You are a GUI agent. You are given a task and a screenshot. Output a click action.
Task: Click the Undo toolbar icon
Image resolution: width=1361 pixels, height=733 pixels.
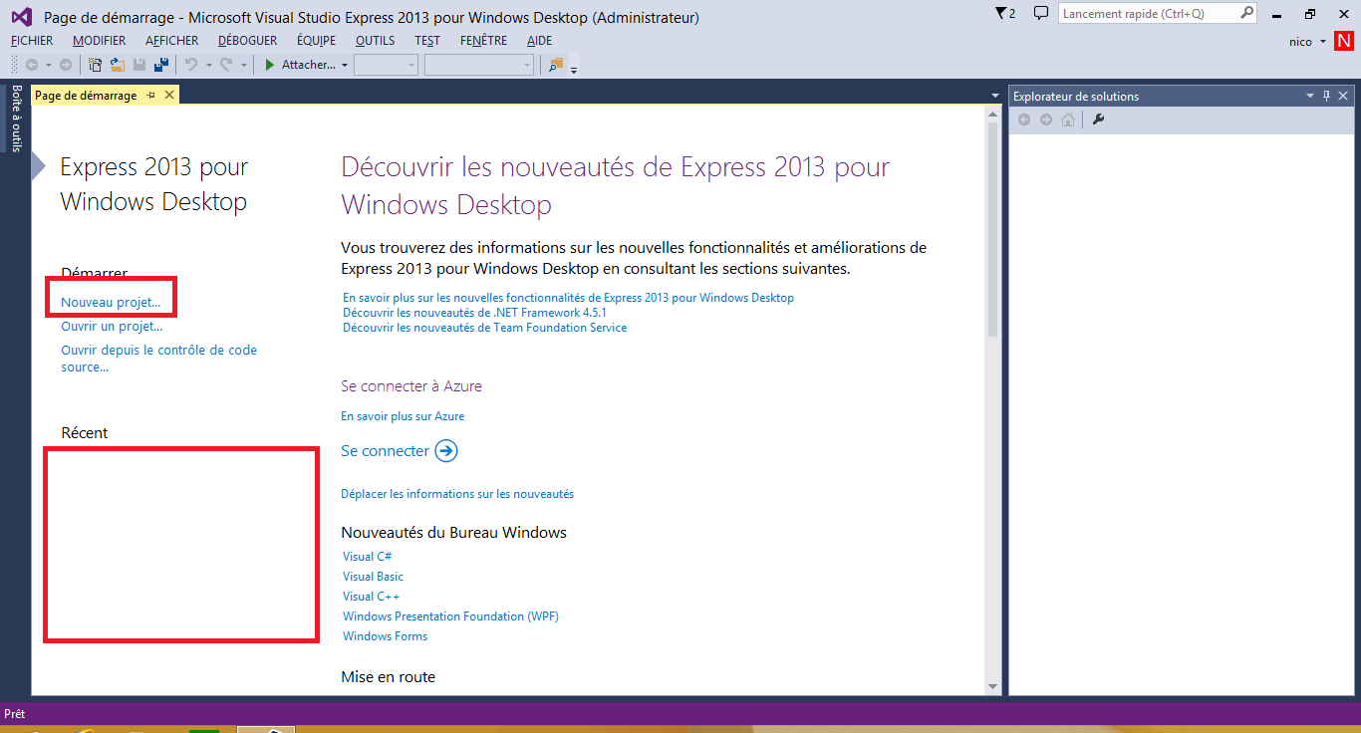[191, 65]
